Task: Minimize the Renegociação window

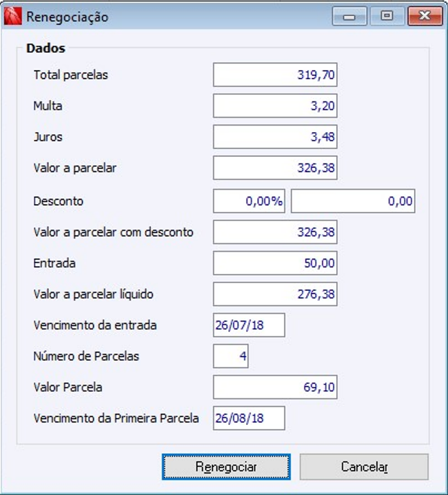Action: point(349,17)
